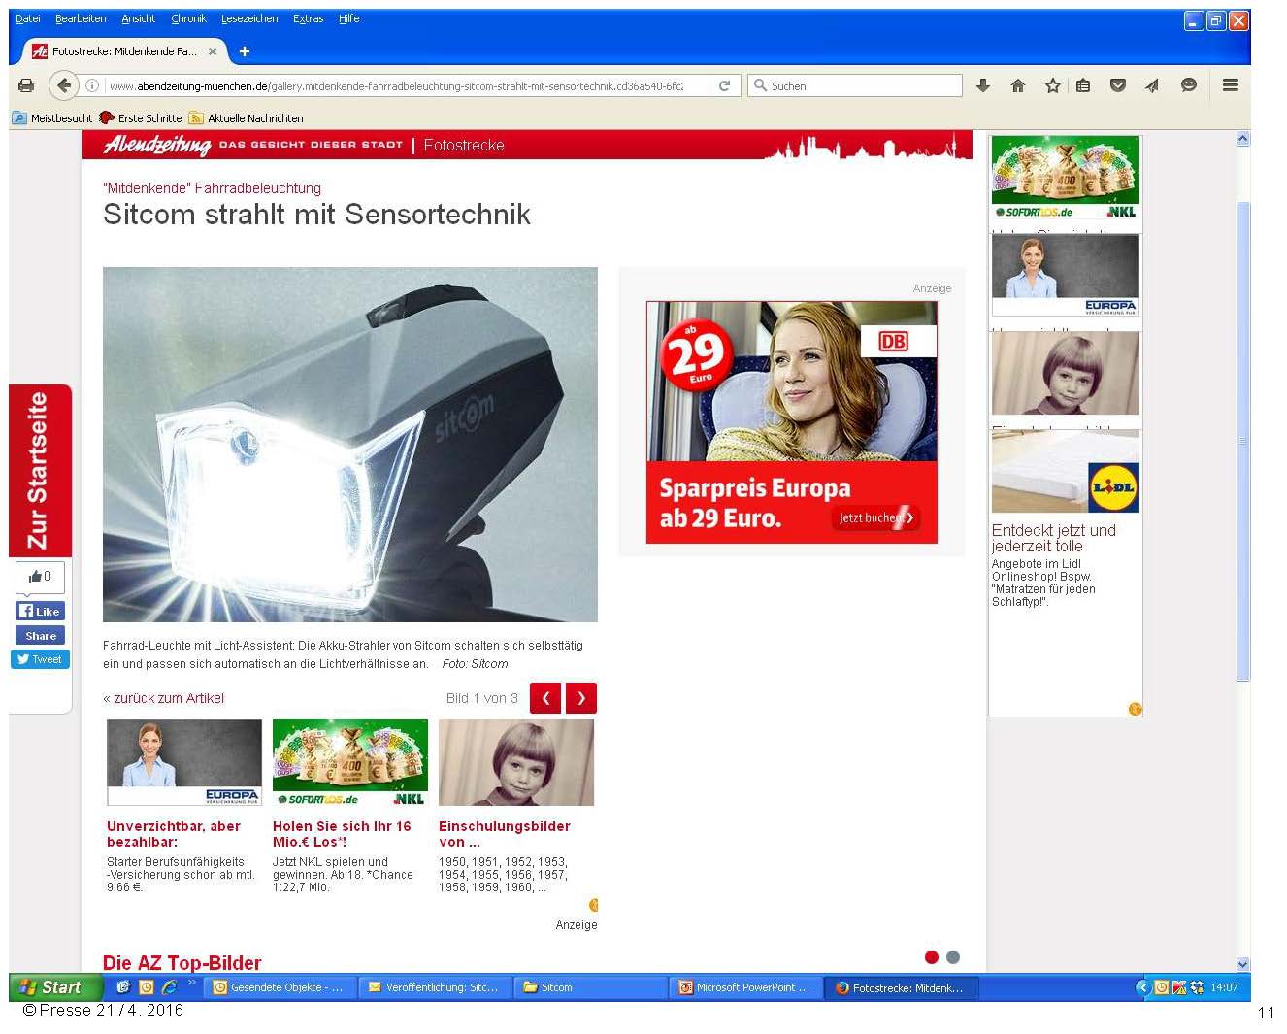Click the Europa woman thumbnail below gallery
The image size is (1287, 1034).
point(184,762)
